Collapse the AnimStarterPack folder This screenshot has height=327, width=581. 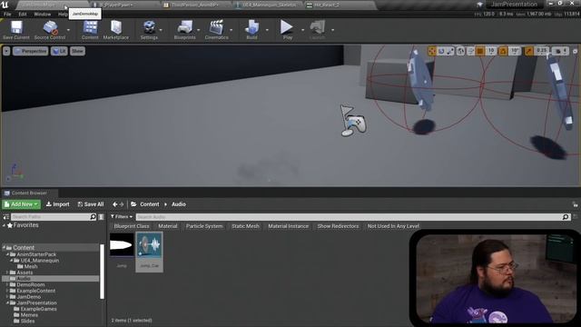(x=7, y=254)
